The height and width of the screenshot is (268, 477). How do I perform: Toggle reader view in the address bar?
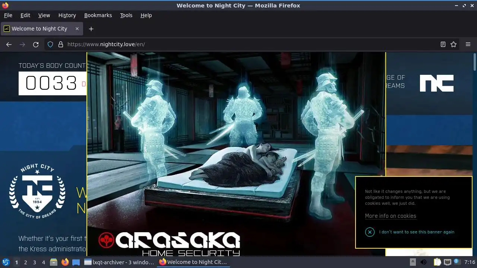click(x=443, y=44)
